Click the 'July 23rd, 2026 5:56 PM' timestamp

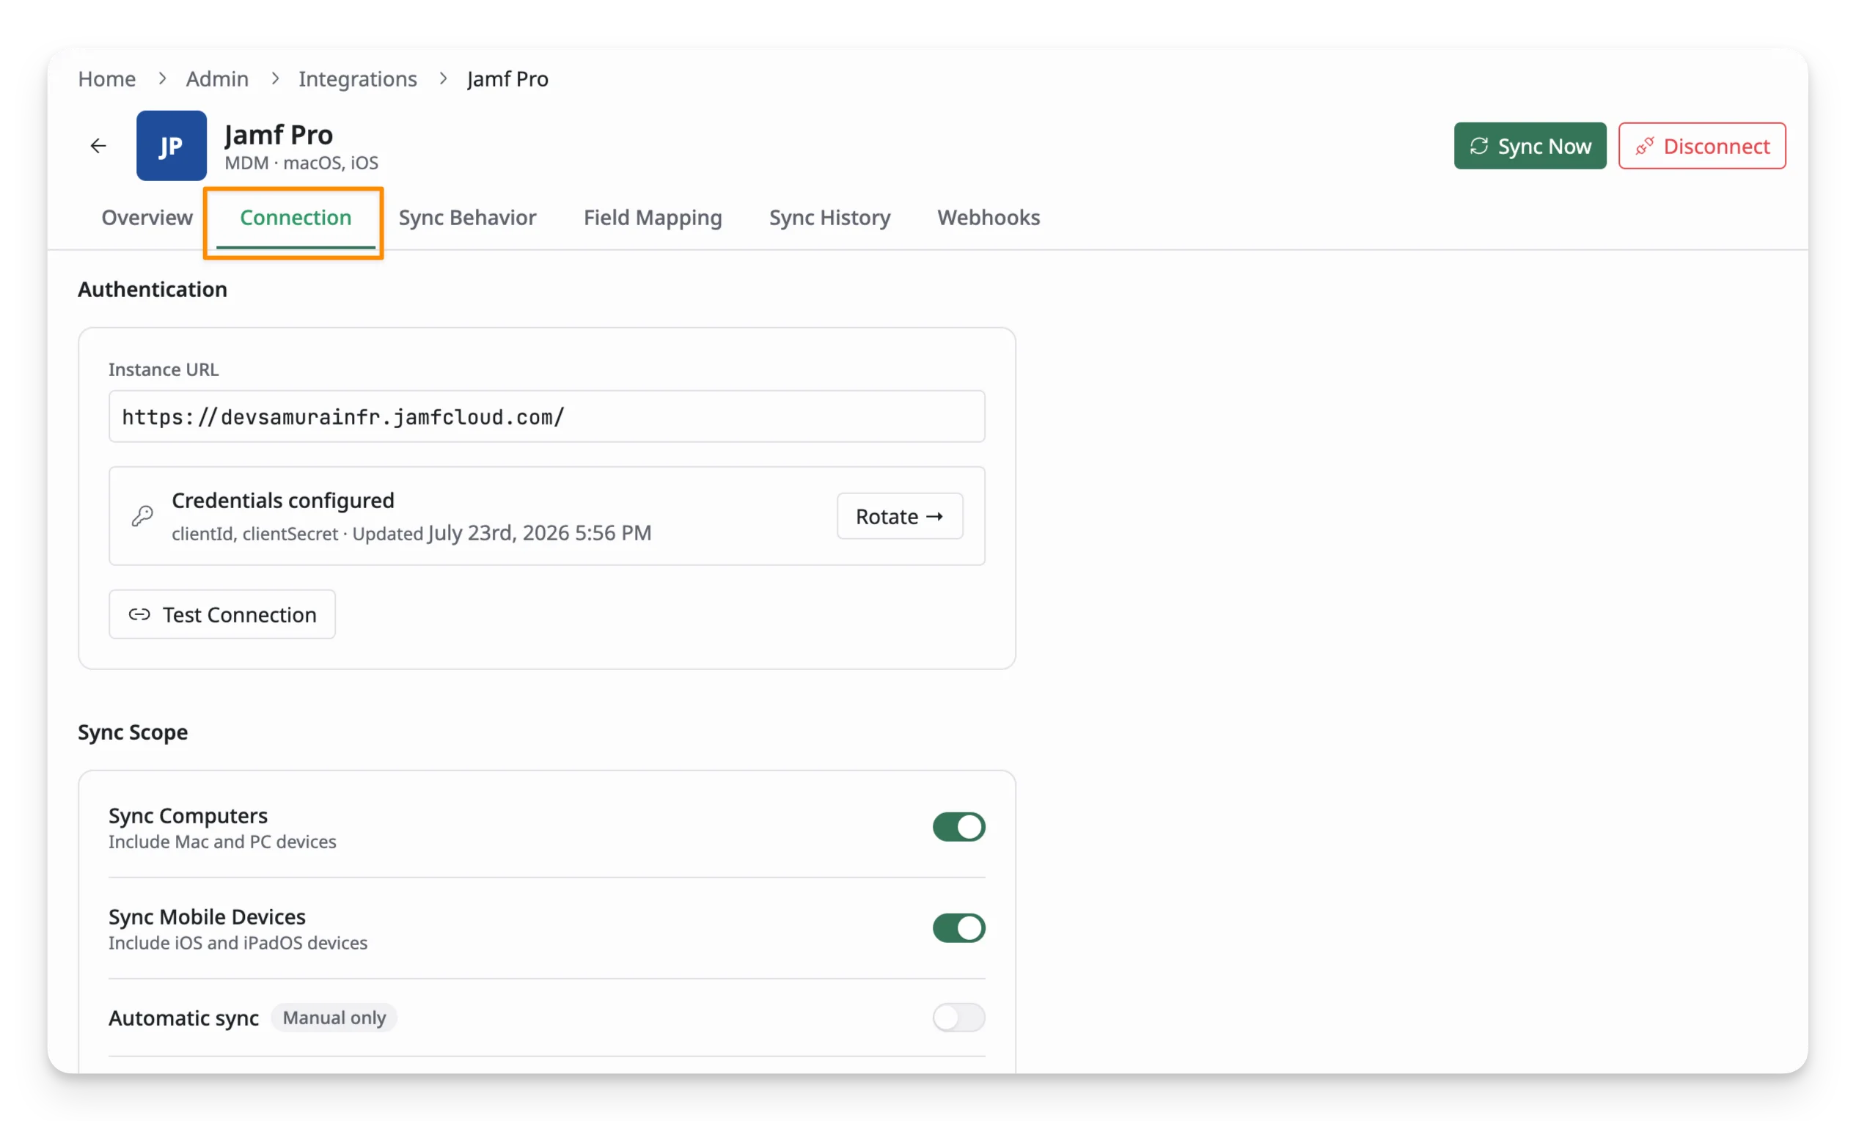coord(540,533)
